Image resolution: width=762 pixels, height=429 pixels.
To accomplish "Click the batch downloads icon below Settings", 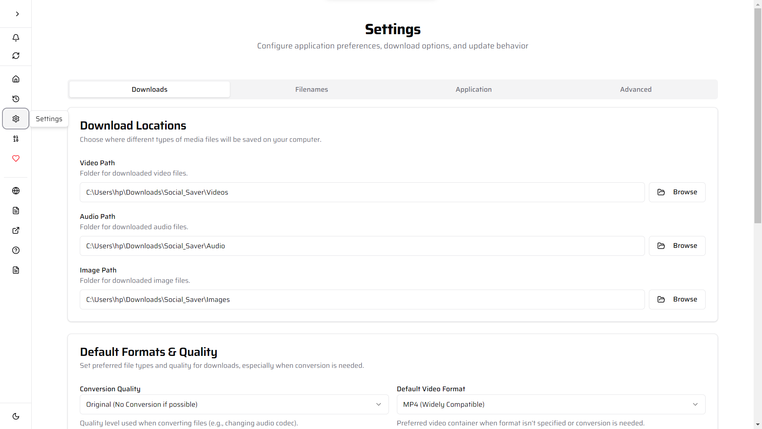I will [x=16, y=139].
